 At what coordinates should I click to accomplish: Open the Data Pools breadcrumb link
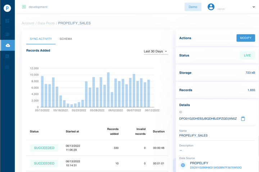click(46, 23)
